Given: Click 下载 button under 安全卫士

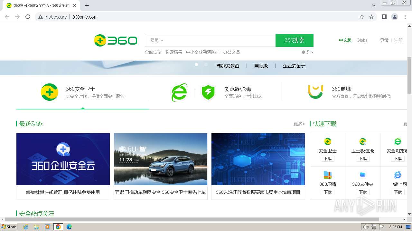Looking at the screenshot, I should (328, 159).
